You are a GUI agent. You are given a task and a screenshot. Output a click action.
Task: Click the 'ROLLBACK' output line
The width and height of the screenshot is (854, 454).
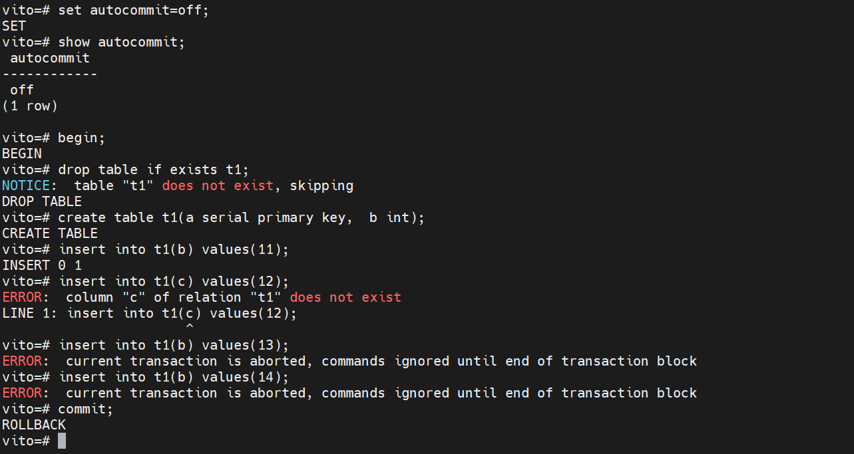point(34,425)
